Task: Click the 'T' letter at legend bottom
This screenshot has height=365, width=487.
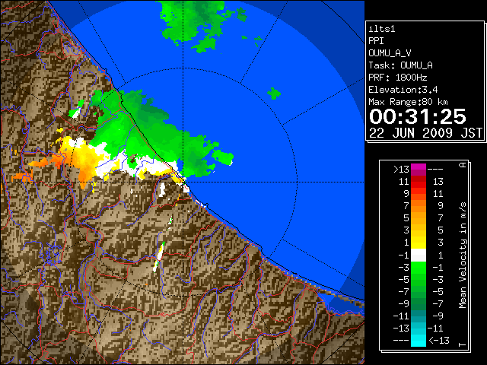Action: click(463, 344)
